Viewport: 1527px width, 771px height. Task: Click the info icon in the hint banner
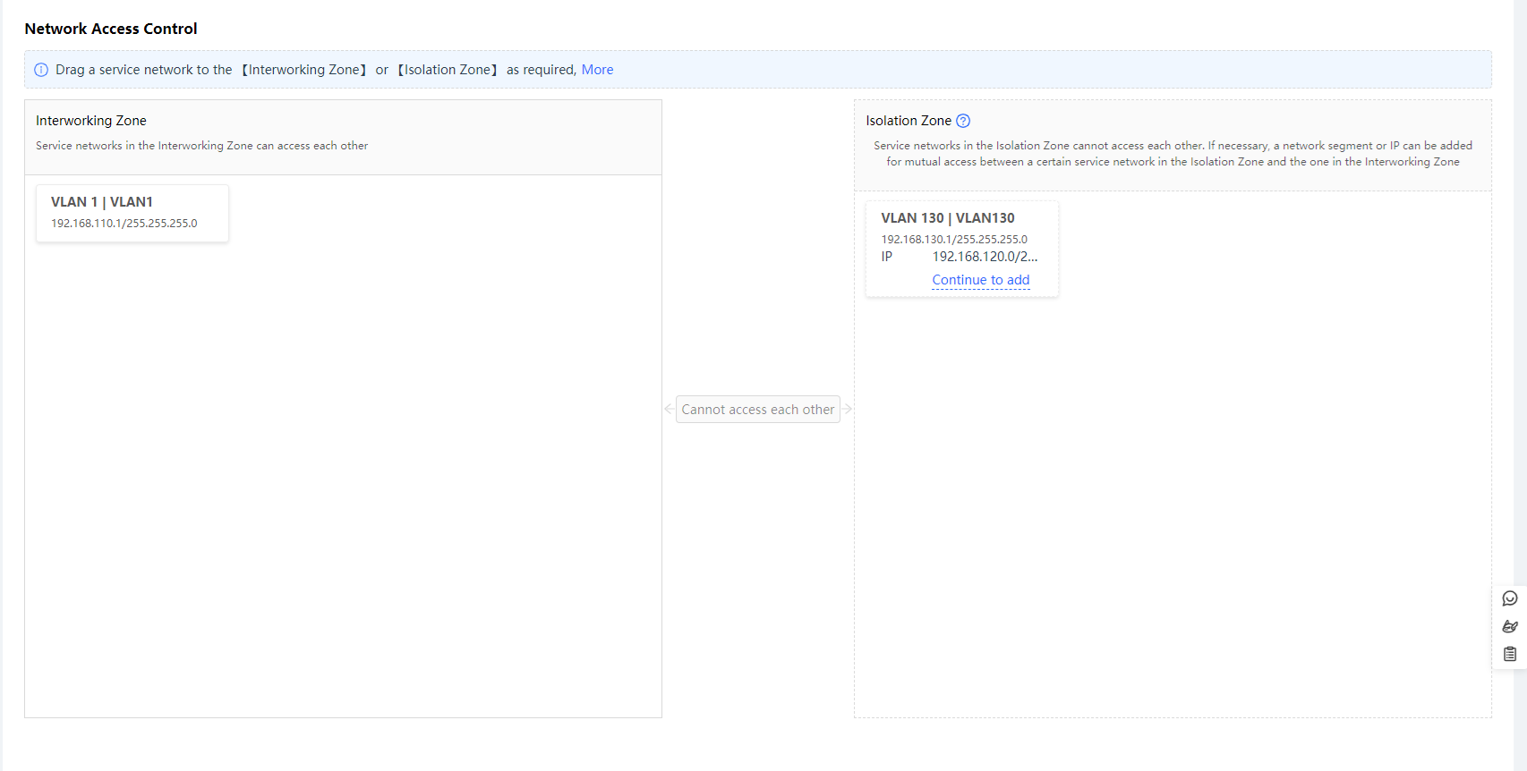coord(41,70)
